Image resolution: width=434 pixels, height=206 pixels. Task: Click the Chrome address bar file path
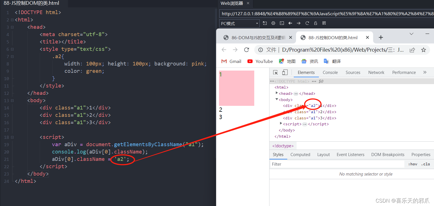[343, 50]
